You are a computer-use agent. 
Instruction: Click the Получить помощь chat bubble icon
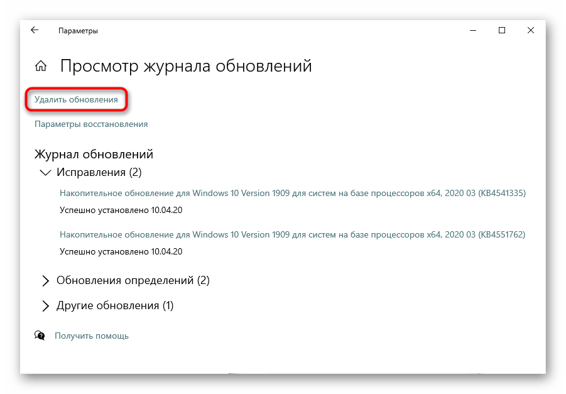coord(40,336)
